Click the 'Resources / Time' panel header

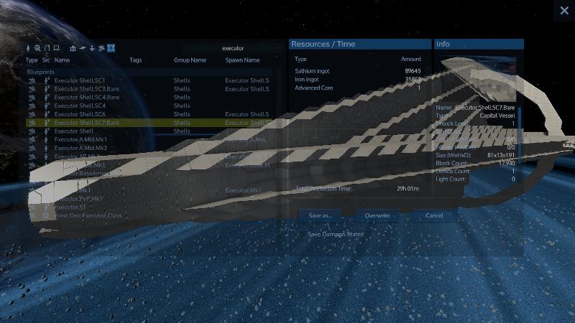point(360,44)
